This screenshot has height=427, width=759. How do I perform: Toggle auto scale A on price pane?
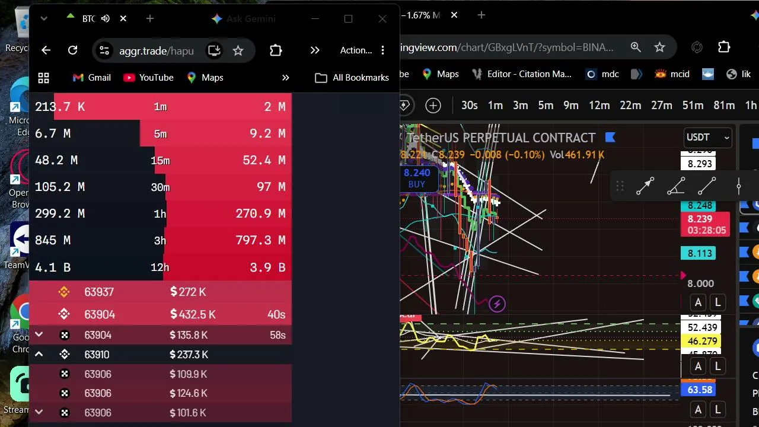(x=698, y=302)
